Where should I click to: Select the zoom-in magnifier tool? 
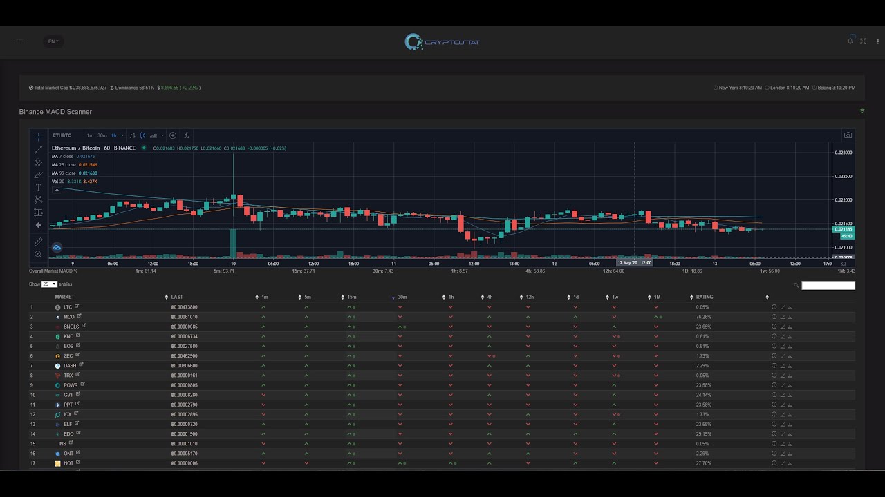point(38,254)
